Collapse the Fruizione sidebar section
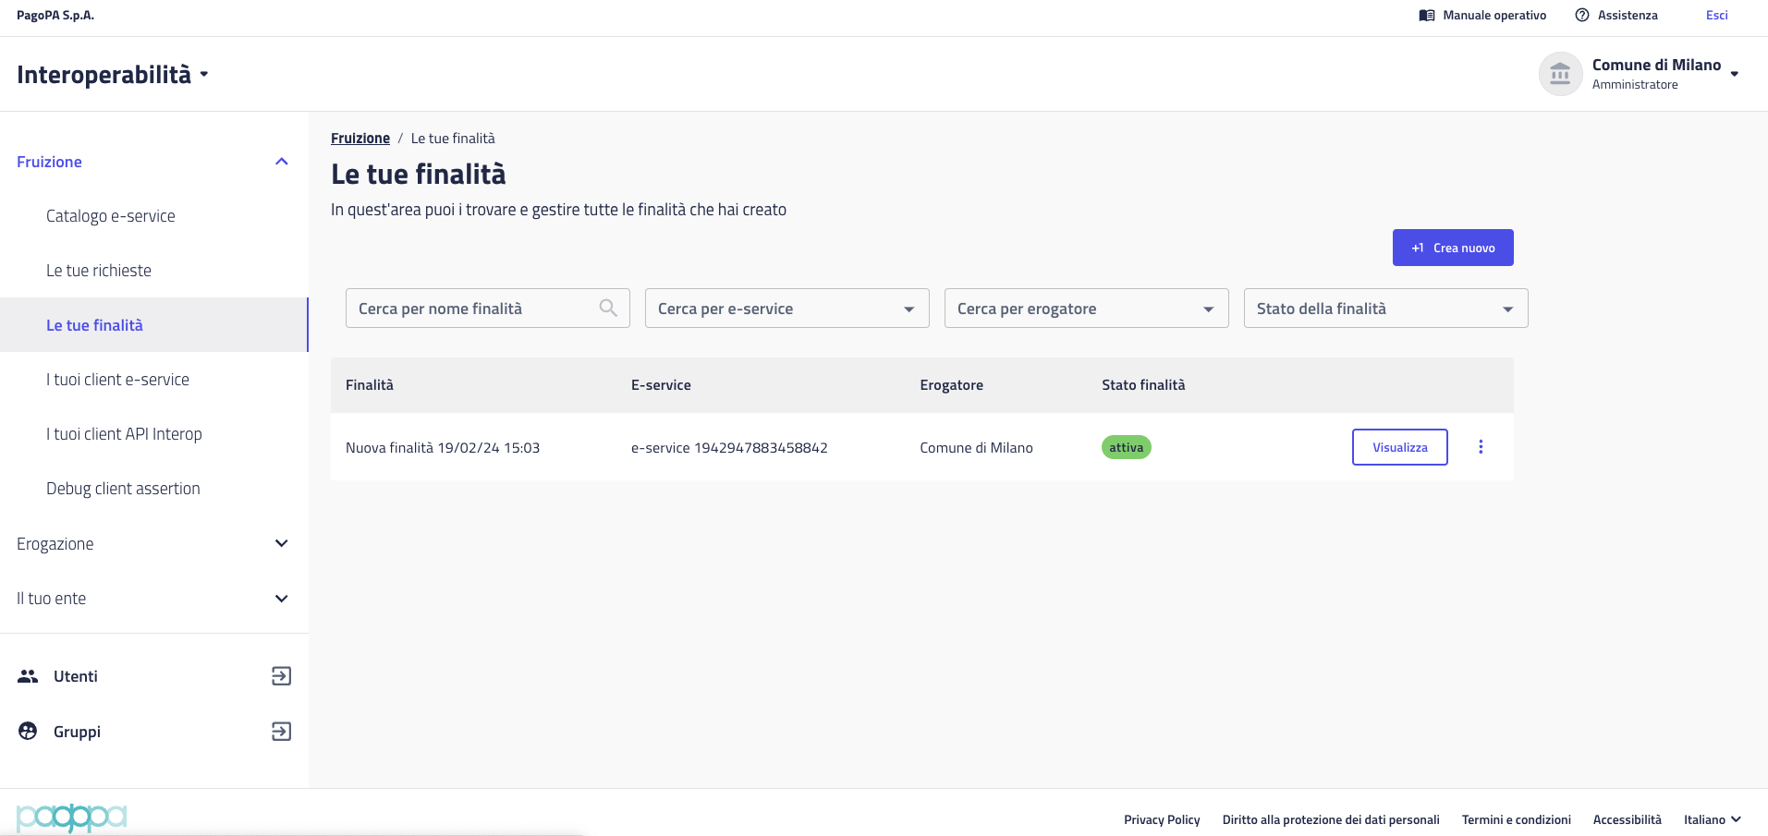Viewport: 1768px width, 836px height. pyautogui.click(x=282, y=162)
